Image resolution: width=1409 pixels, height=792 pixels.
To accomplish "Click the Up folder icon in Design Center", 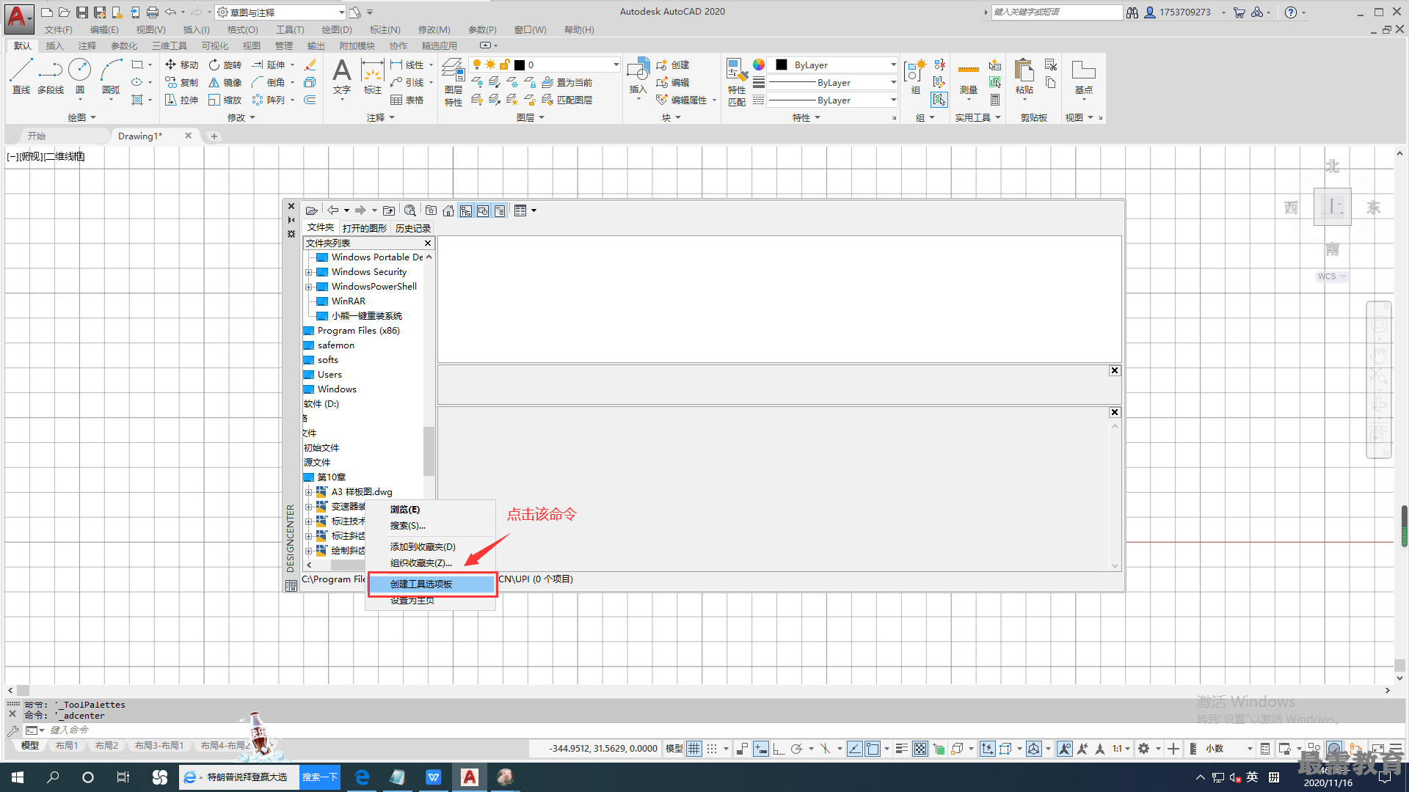I will (x=389, y=210).
